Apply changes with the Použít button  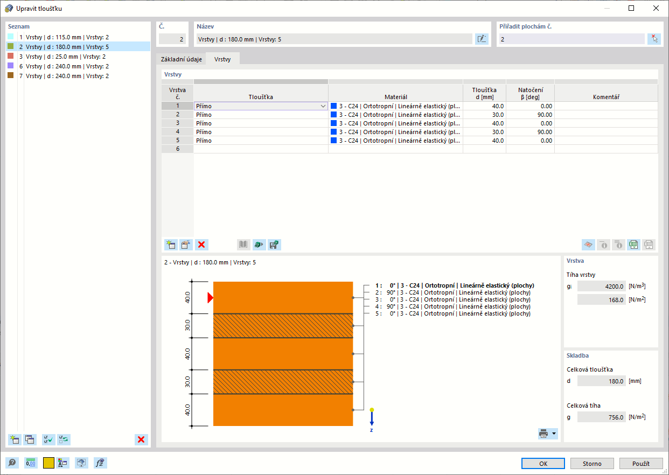(641, 463)
